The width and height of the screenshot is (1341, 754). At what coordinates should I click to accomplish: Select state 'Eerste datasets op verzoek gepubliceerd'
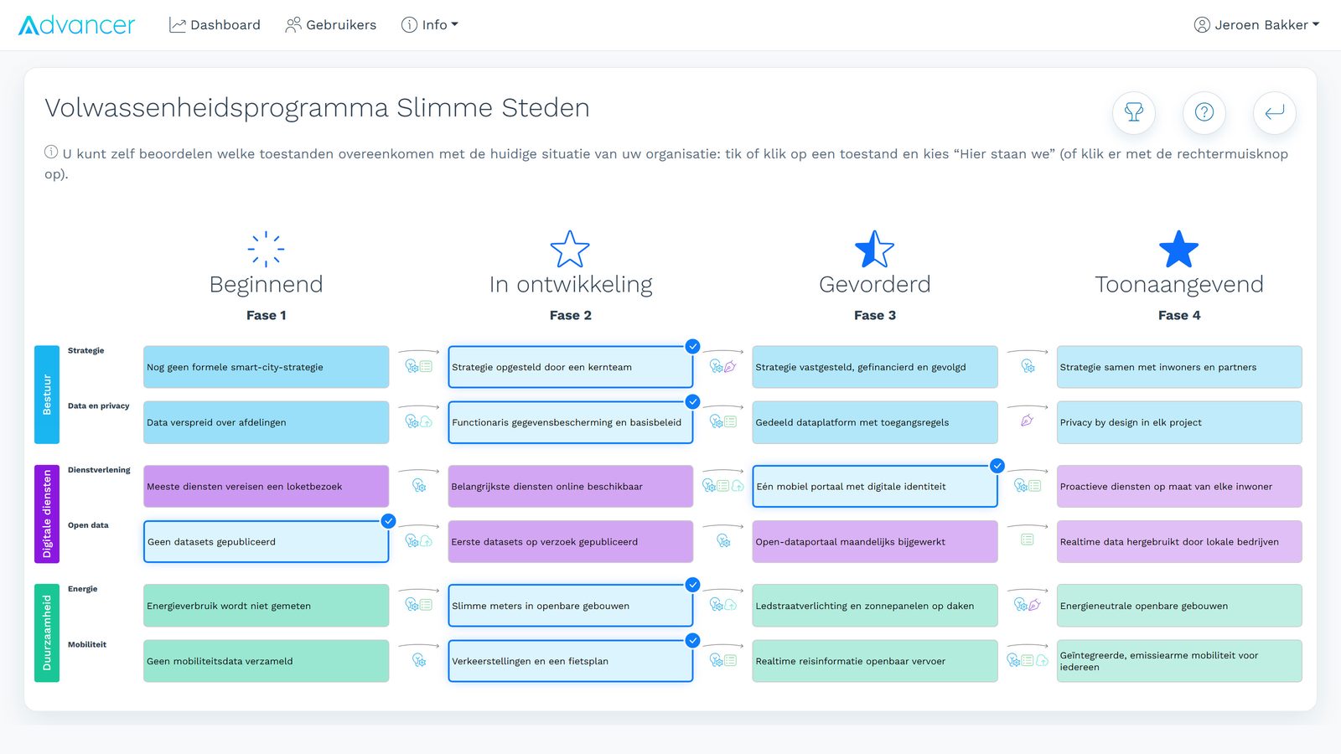pos(571,541)
